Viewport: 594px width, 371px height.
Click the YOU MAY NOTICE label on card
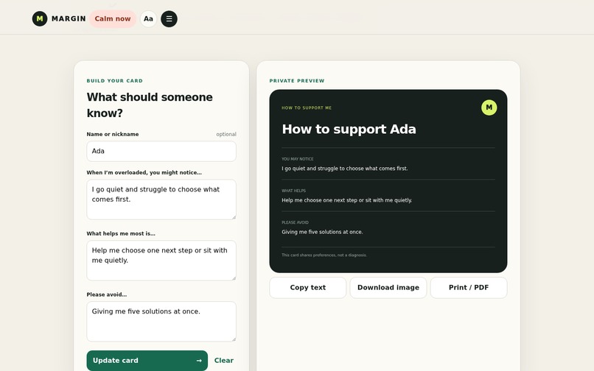[298, 159]
